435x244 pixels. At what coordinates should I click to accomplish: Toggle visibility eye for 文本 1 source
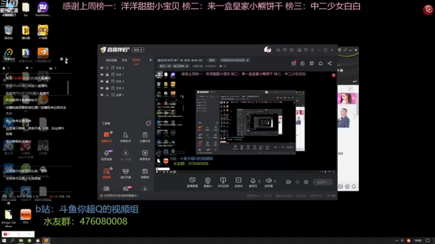102,75
